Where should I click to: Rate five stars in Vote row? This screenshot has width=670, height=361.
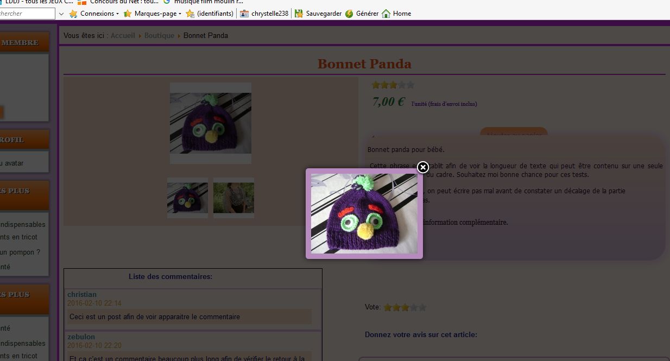tap(422, 307)
